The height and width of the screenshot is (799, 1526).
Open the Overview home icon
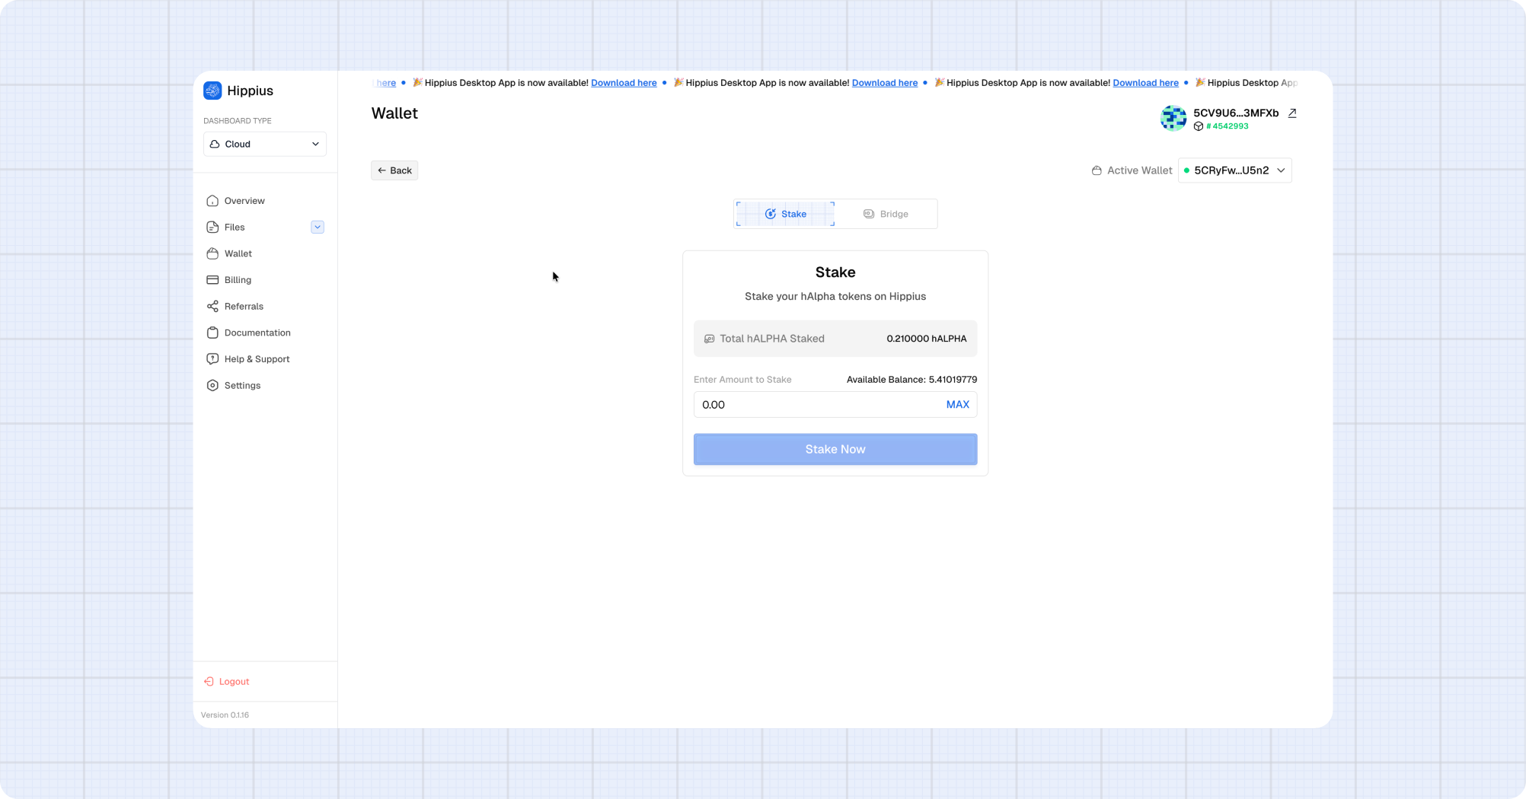(x=212, y=201)
